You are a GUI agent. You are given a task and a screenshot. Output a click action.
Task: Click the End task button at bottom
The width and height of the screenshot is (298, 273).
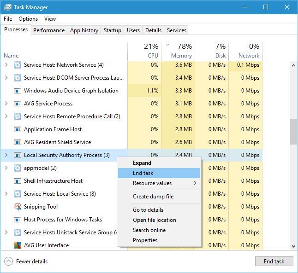pos(274,261)
